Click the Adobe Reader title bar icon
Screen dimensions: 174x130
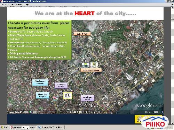(x=1, y=1)
